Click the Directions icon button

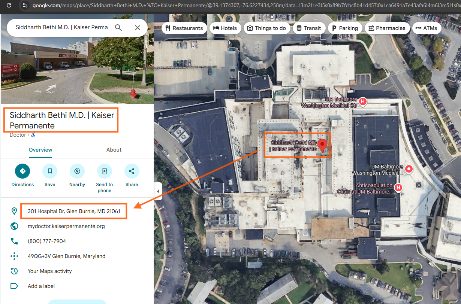pyautogui.click(x=22, y=171)
